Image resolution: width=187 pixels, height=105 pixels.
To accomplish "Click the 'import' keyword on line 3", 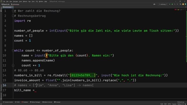I will coord(20,21).
